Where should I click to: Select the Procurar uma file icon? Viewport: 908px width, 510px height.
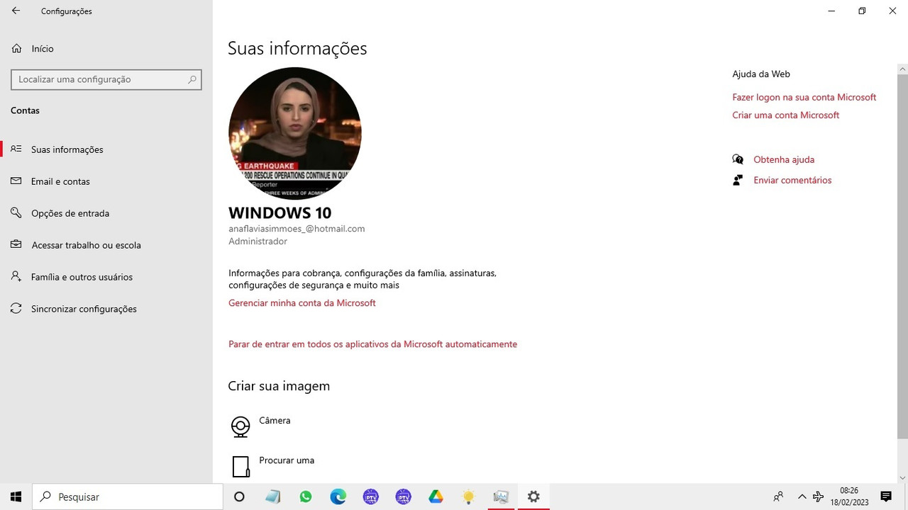[240, 466]
